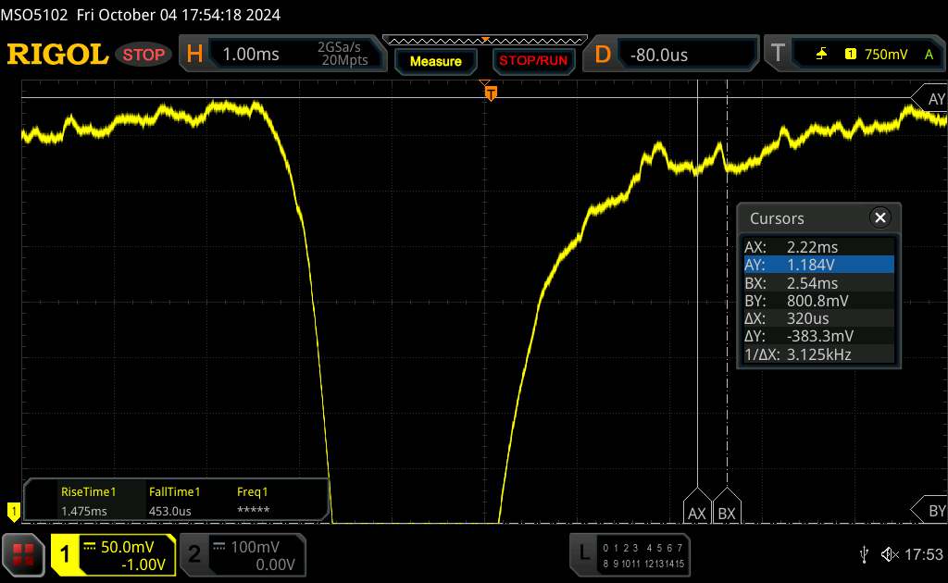Close the Cursors panel

click(x=879, y=218)
